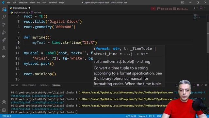The width and height of the screenshot is (209, 118).
Task: Click the "%I:%" format string
Action: 88,43
